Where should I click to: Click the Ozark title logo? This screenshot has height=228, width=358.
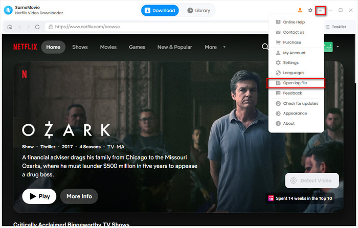coord(66,130)
